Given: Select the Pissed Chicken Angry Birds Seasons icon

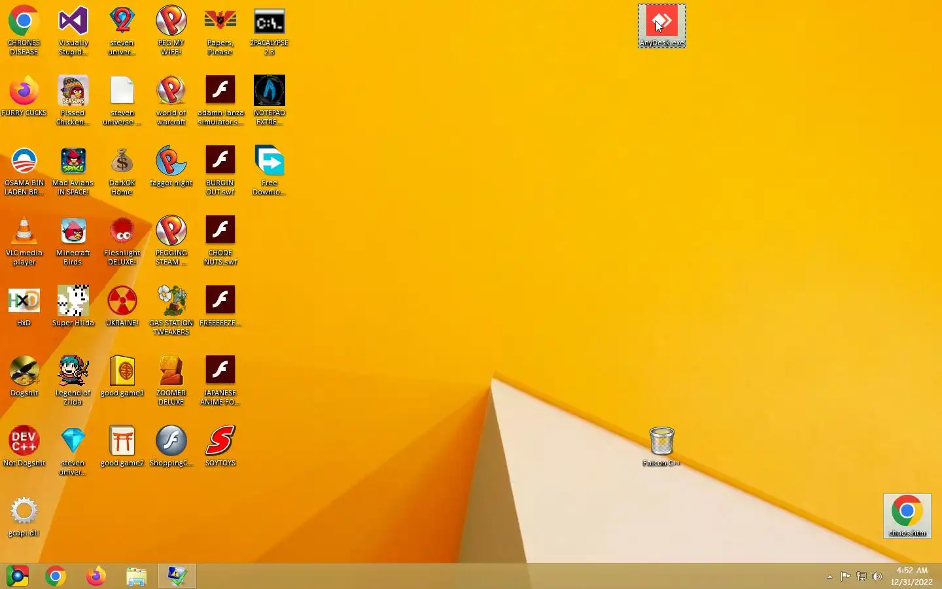Looking at the screenshot, I should click(73, 100).
